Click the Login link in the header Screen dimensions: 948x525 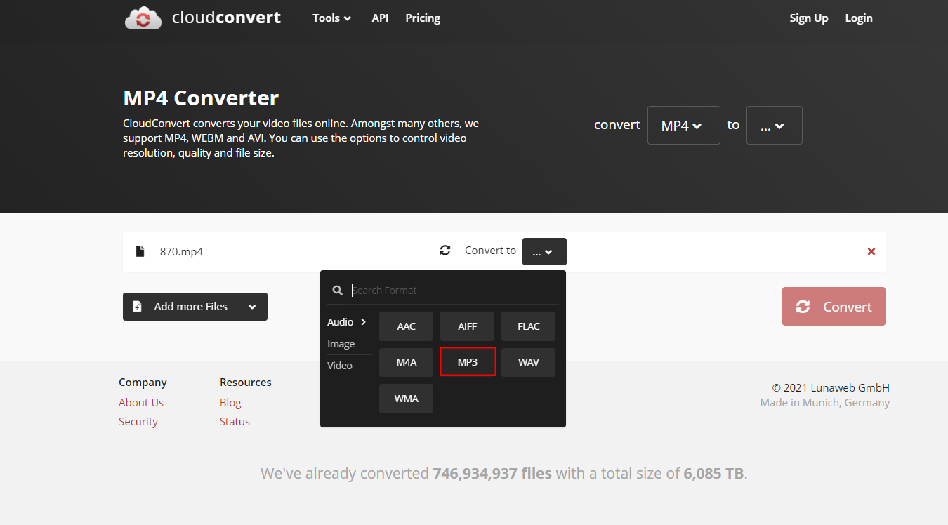pyautogui.click(x=858, y=18)
